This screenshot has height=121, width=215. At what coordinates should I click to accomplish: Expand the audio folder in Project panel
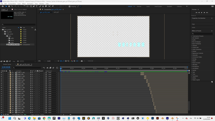click(x=7, y=38)
